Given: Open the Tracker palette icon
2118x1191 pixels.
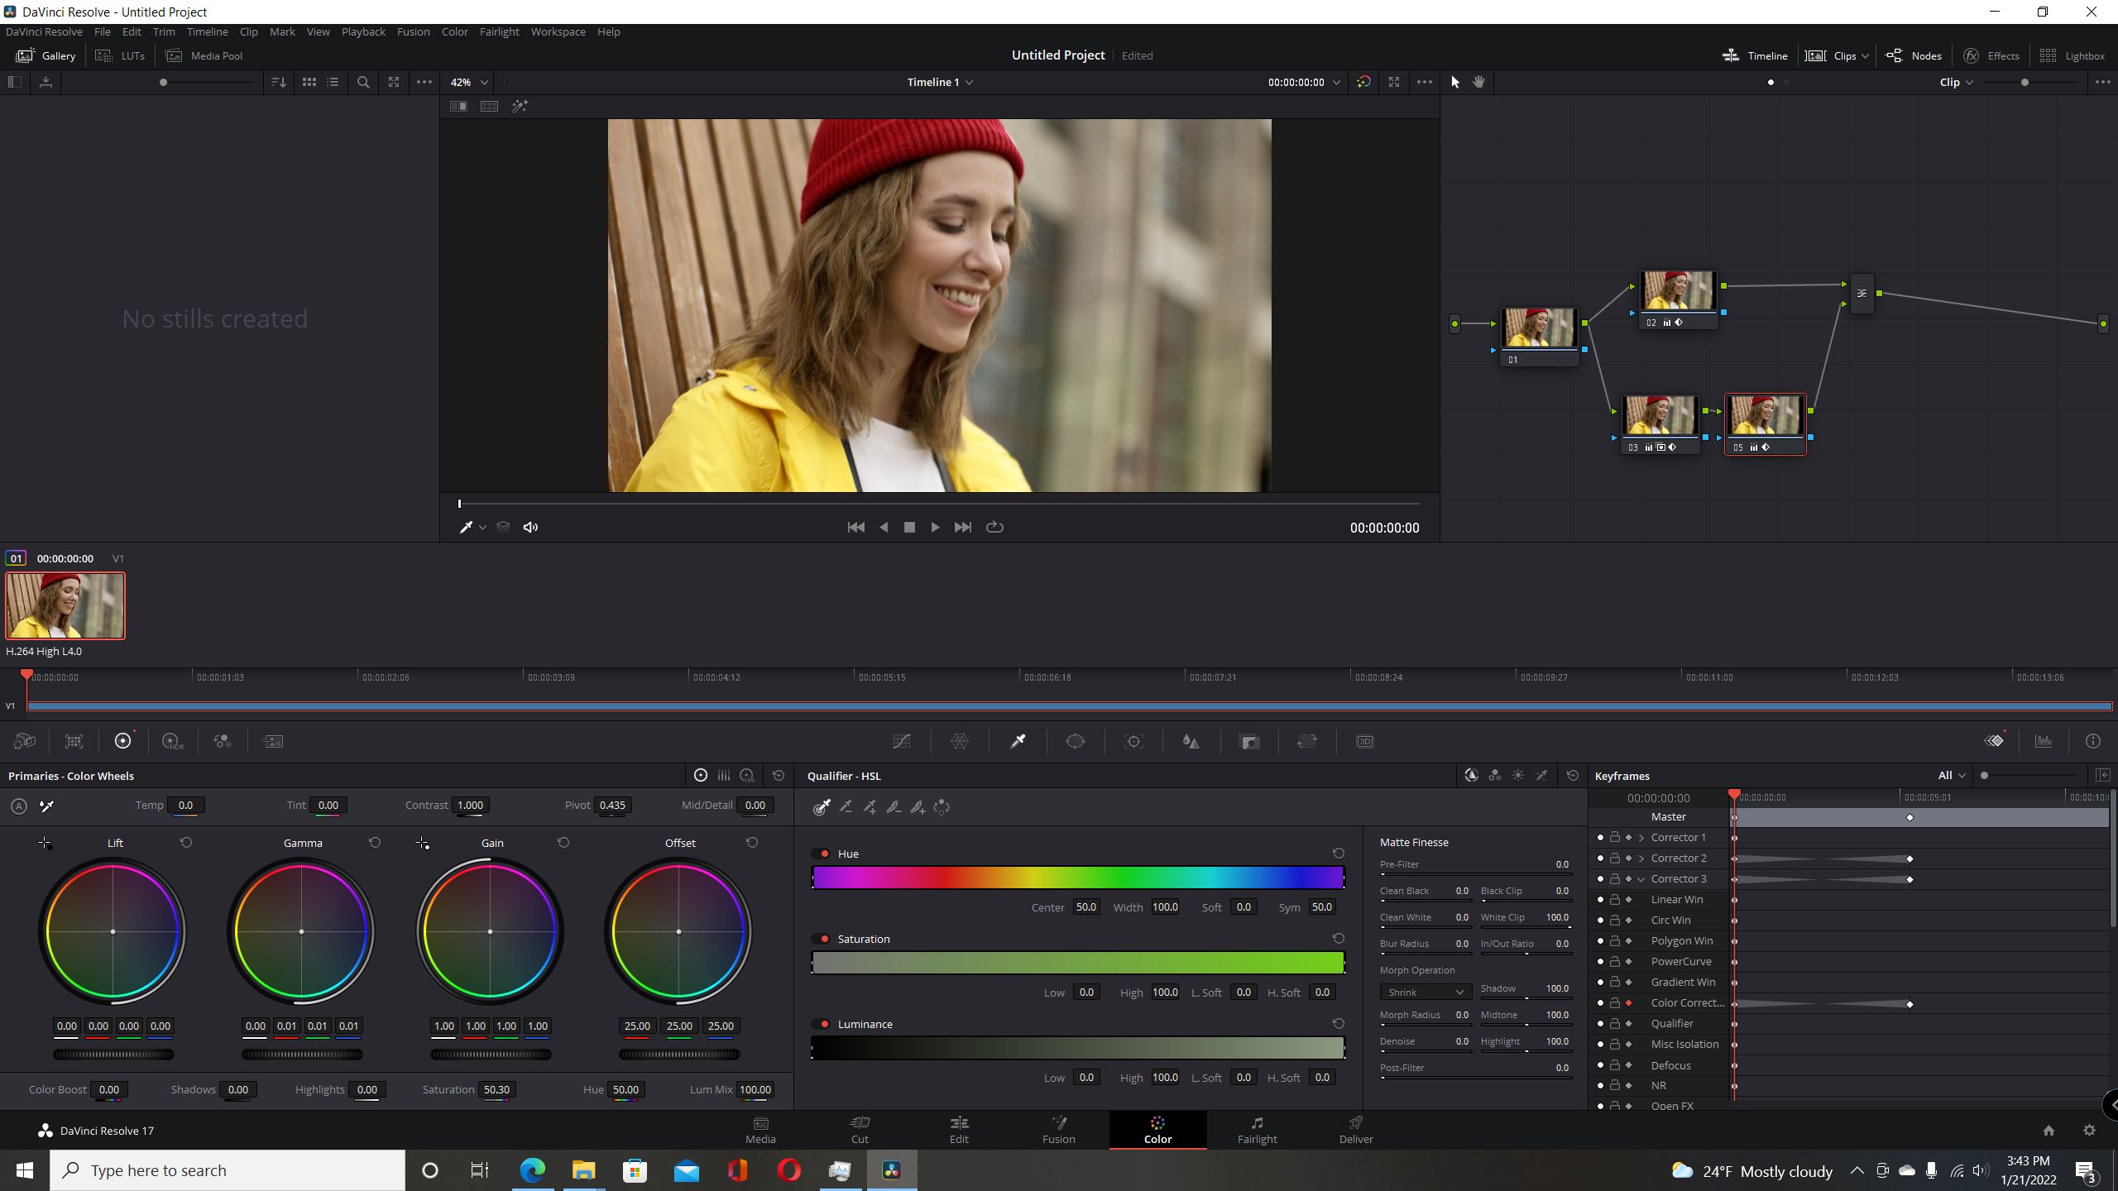Looking at the screenshot, I should 1133,742.
